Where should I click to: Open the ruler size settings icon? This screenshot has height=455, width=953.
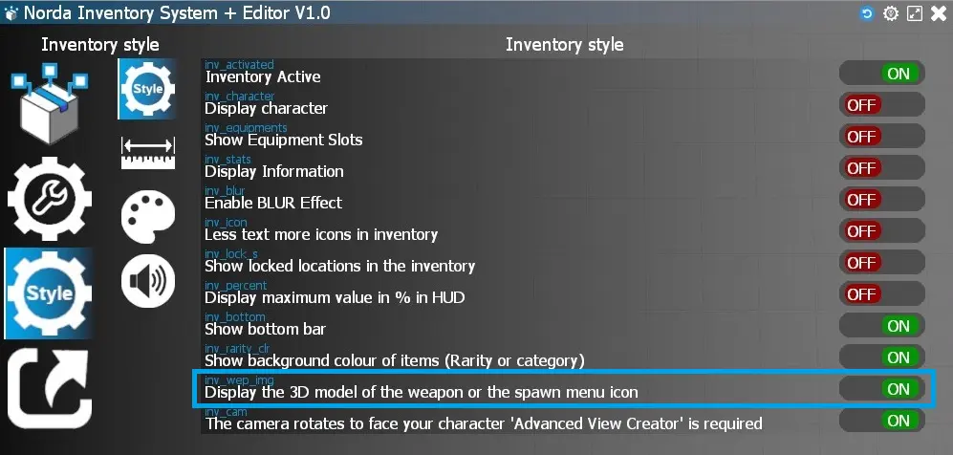[148, 153]
